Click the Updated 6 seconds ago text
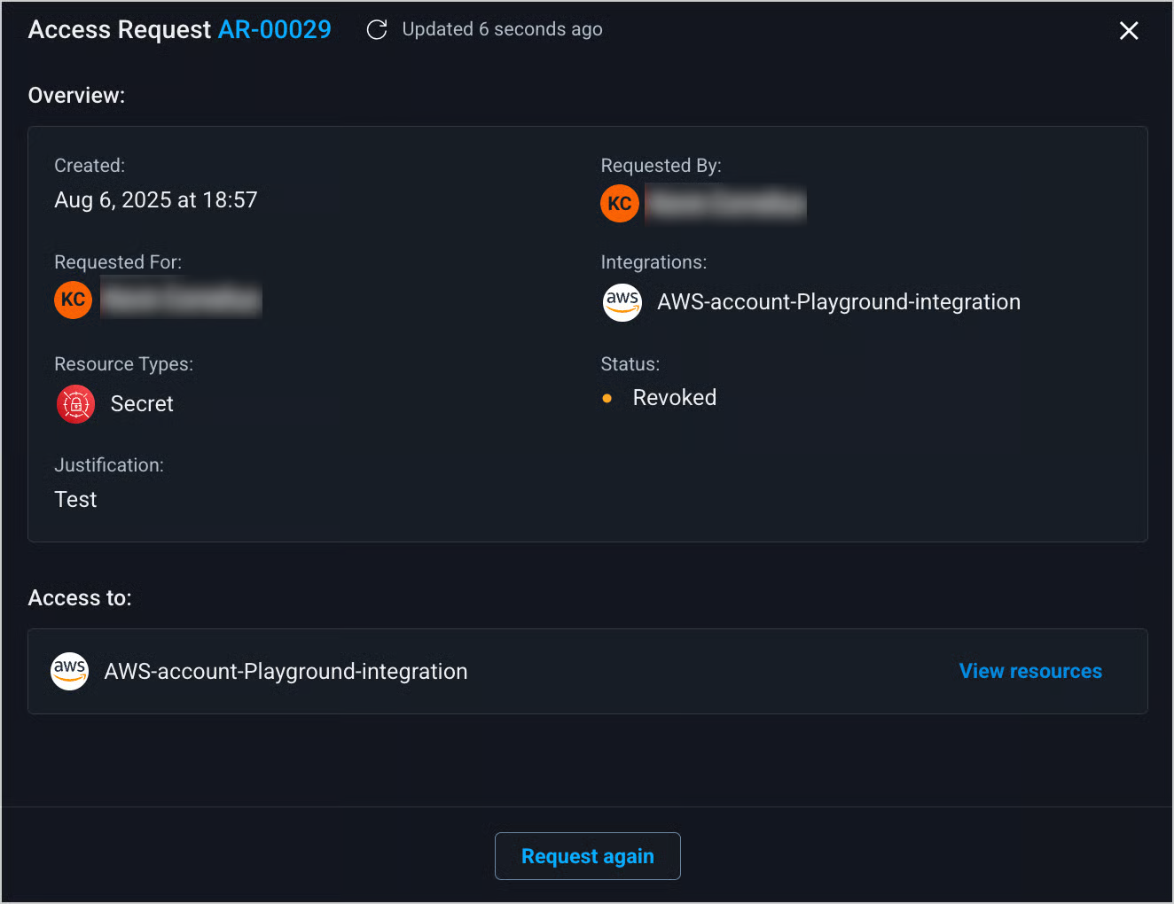Viewport: 1174px width, 904px height. pos(502,30)
